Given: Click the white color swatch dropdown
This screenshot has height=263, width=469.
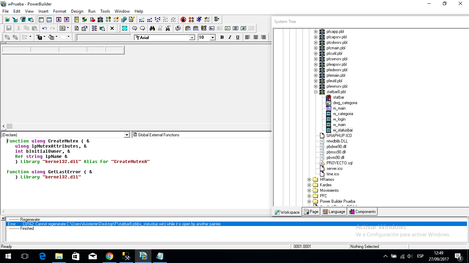Looking at the screenshot, I should pos(68,37).
